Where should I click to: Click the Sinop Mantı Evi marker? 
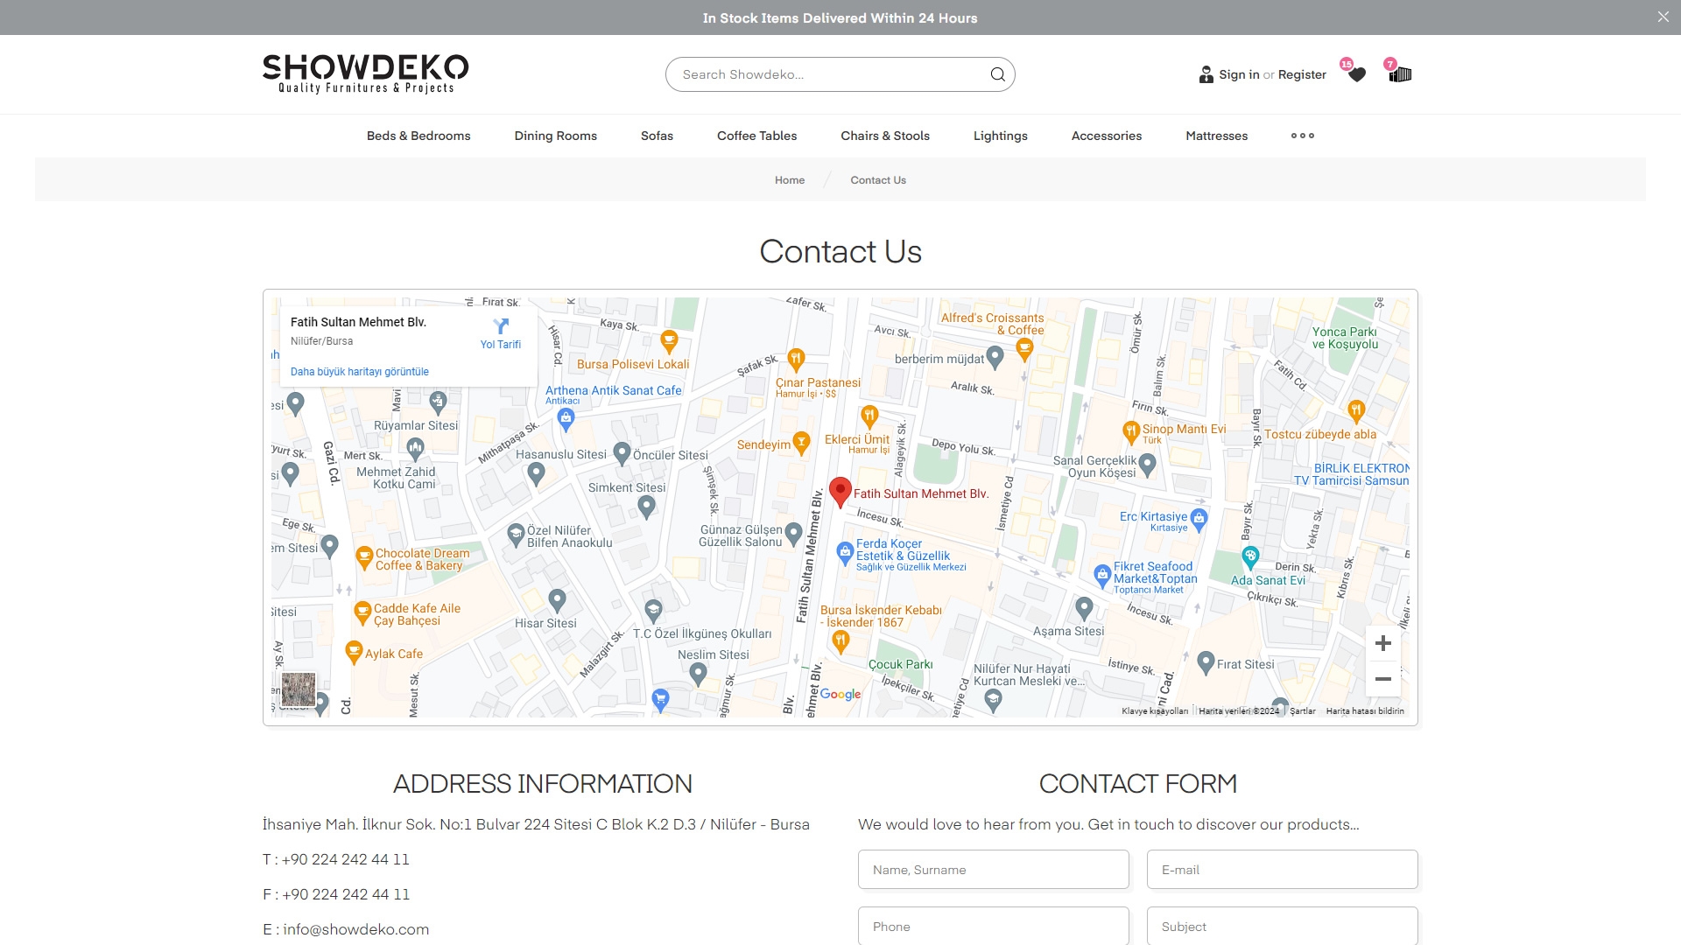1130,431
